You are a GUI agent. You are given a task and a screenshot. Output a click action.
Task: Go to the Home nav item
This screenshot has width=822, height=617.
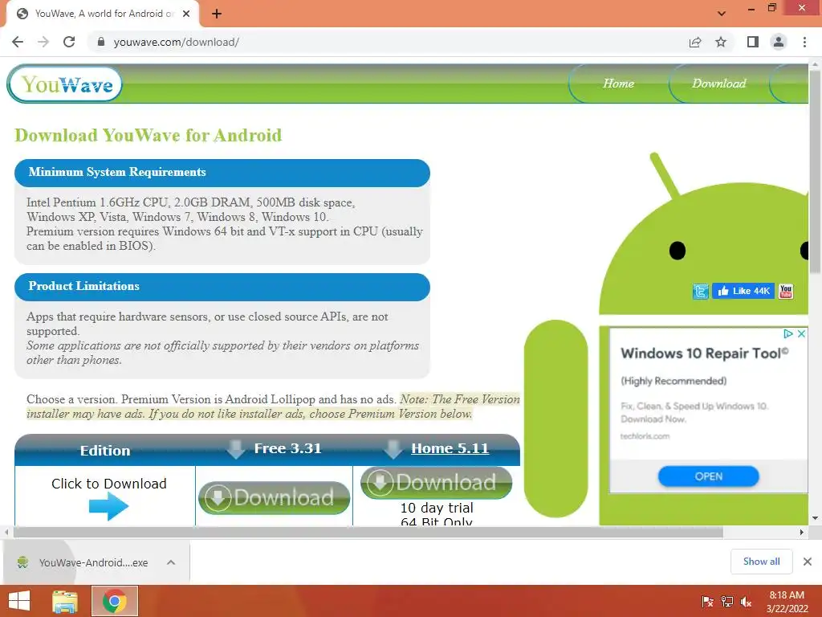(618, 84)
